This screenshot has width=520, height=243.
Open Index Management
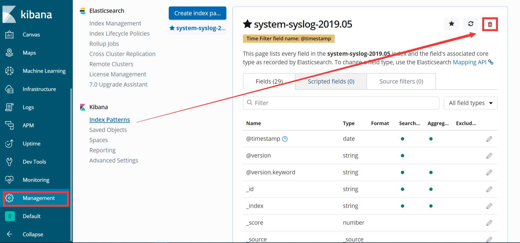point(115,23)
